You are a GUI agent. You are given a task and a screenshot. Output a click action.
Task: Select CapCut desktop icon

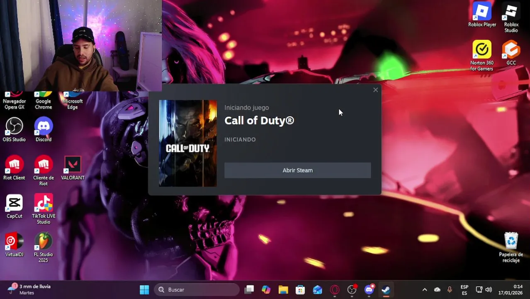click(x=14, y=206)
